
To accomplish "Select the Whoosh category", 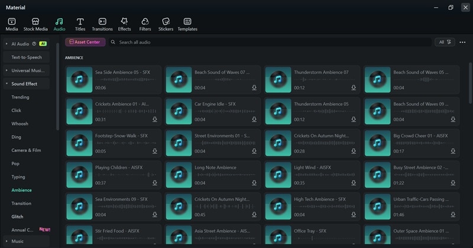I will coord(20,123).
